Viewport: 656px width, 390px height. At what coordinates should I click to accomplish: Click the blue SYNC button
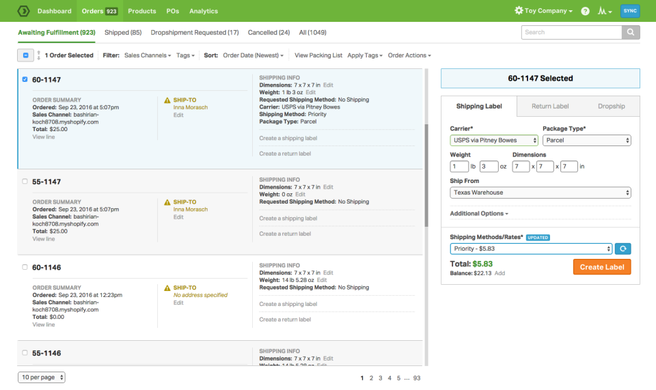pos(629,11)
